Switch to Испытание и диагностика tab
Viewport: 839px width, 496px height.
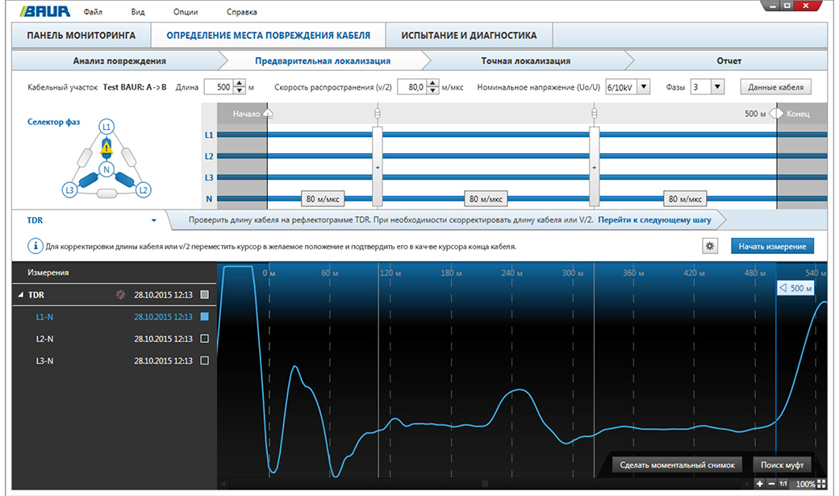point(469,35)
